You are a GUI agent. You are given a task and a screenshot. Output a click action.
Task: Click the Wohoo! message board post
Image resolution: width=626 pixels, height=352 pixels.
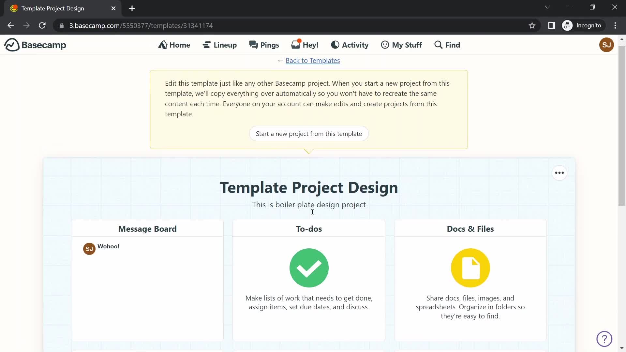(x=108, y=246)
